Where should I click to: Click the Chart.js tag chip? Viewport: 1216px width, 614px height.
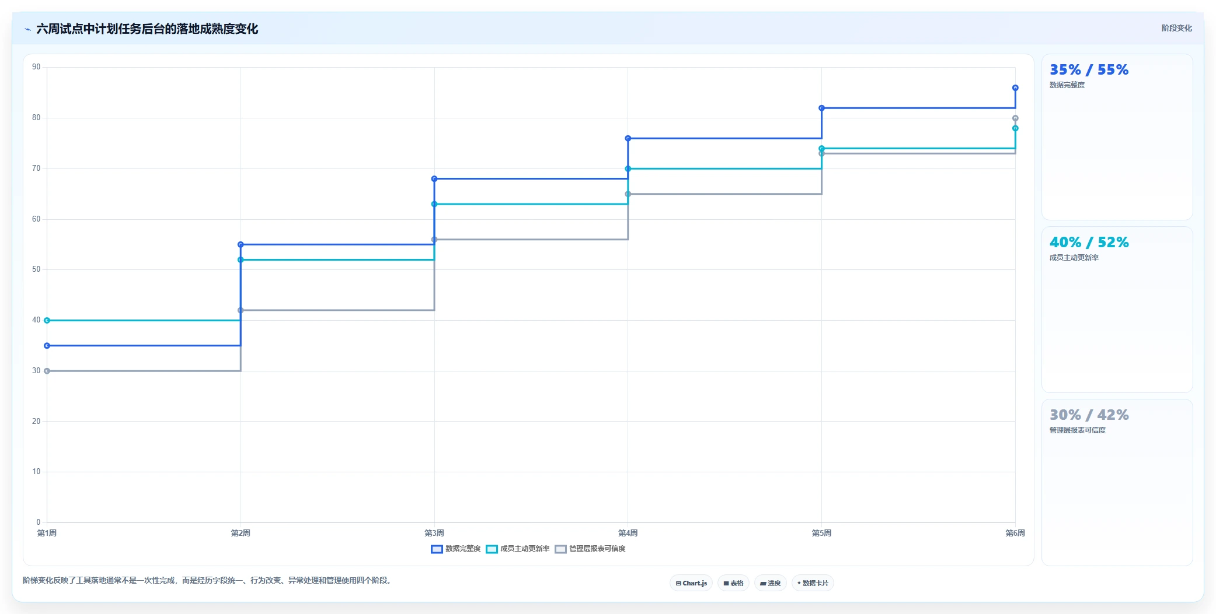tap(691, 583)
